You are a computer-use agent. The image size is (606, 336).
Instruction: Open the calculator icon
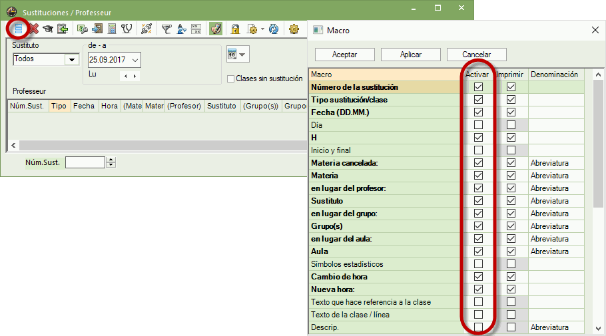pyautogui.click(x=112, y=29)
